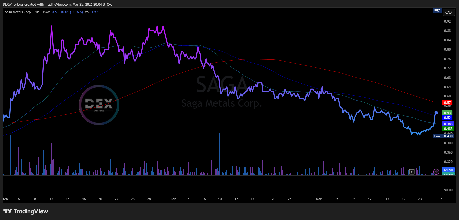The width and height of the screenshot is (459, 220).
Task: Click the TSXV exchange label in legend
Action: (x=46, y=12)
